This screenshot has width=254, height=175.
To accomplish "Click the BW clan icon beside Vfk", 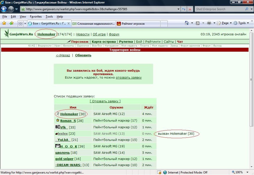I will point(58,127).
